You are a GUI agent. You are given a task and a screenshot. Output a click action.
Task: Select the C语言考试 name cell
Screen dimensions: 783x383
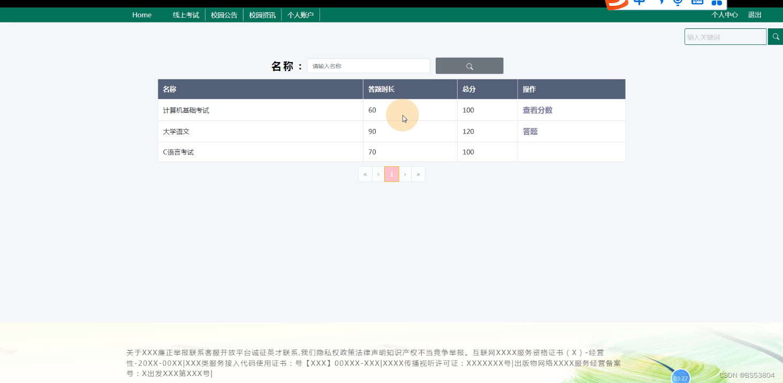tap(261, 152)
